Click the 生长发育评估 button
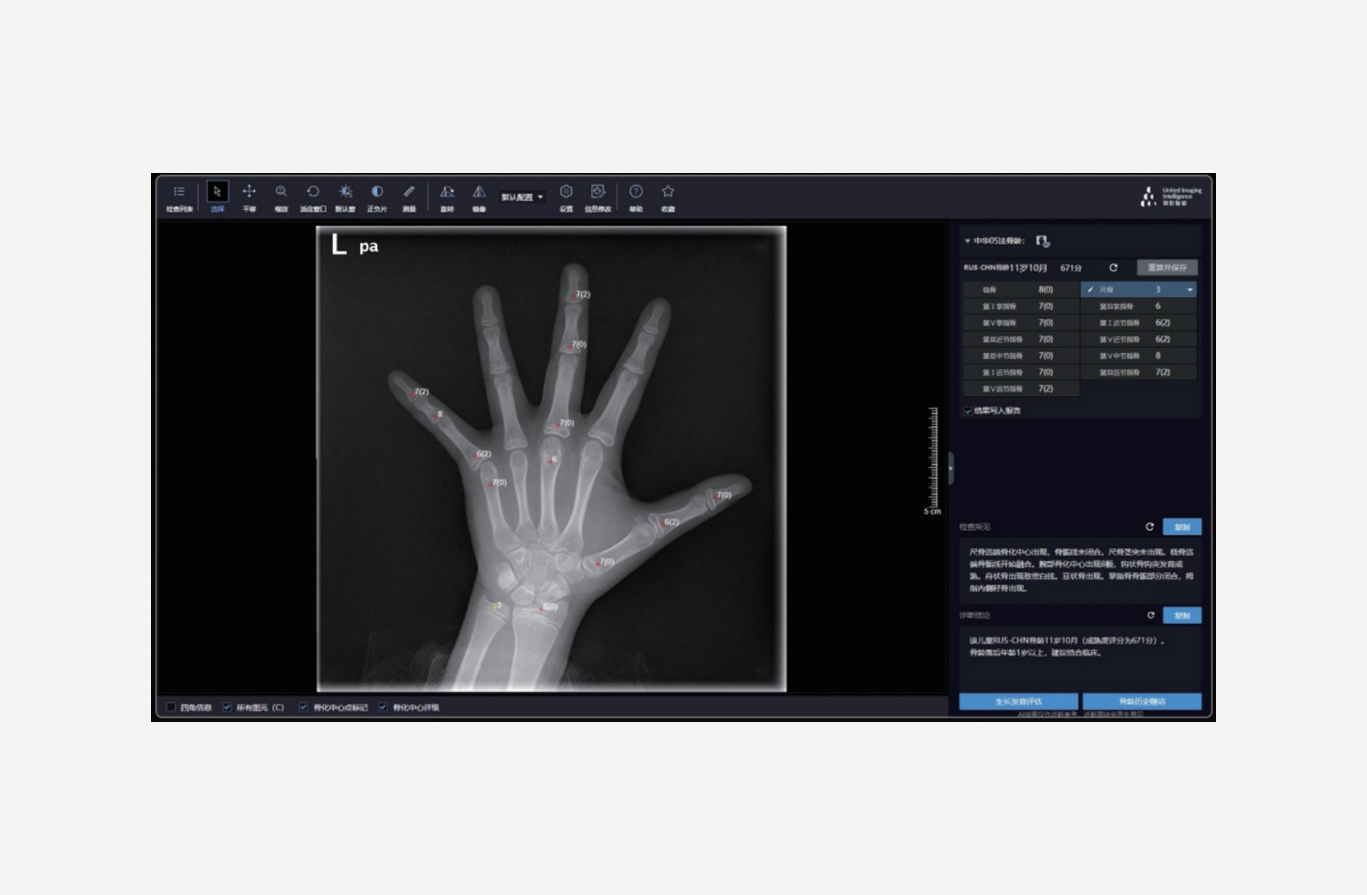The width and height of the screenshot is (1367, 895). point(1017,701)
